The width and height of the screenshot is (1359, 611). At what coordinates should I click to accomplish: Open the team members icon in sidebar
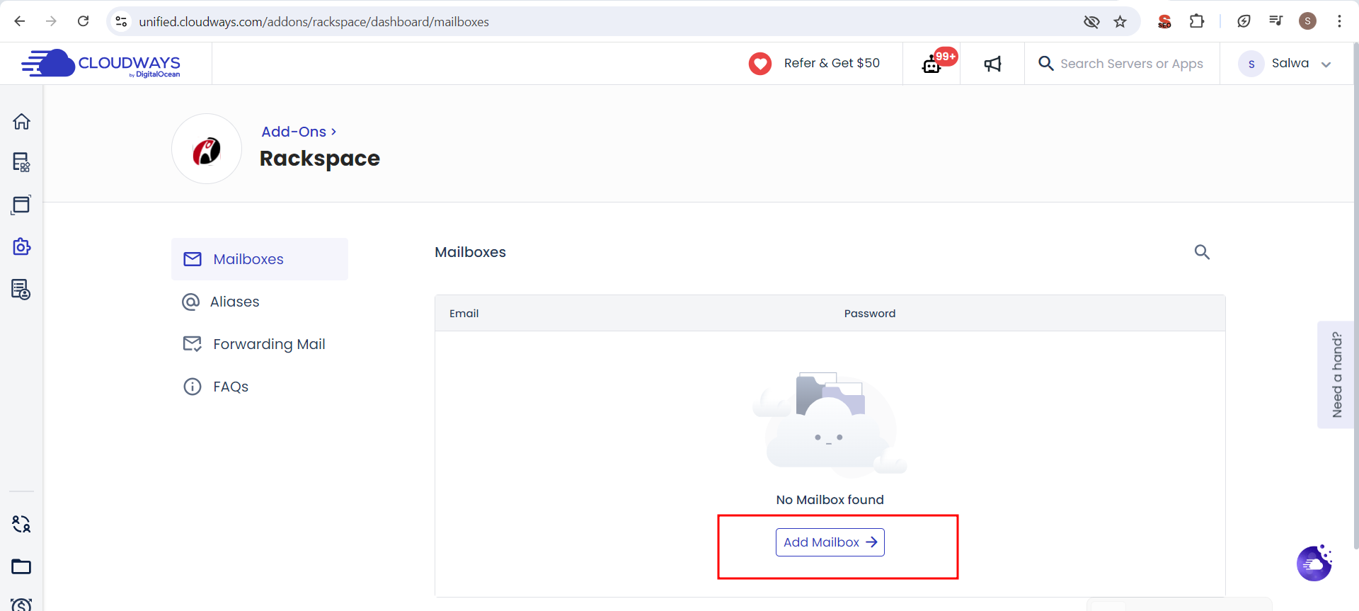click(21, 524)
